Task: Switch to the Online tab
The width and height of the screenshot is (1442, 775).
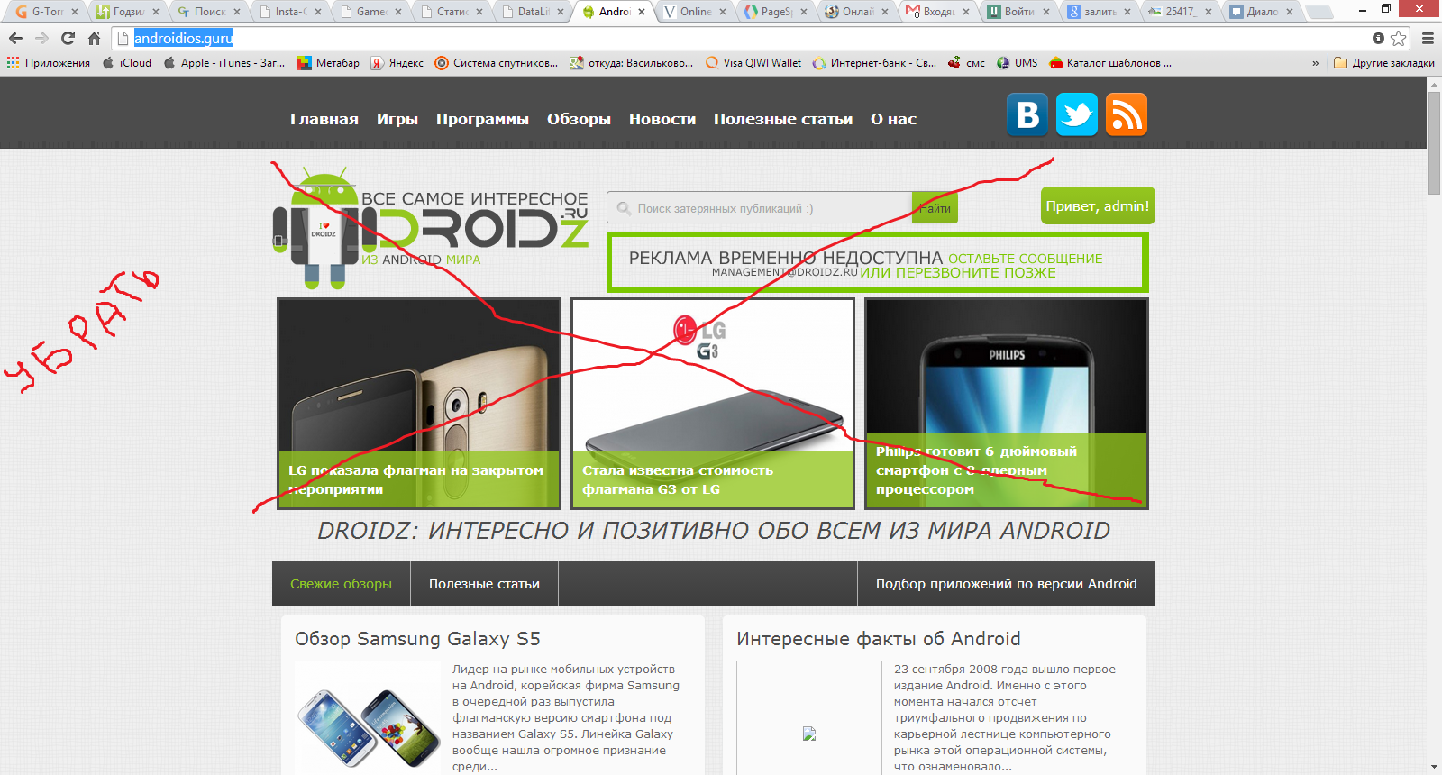Action: click(x=695, y=12)
